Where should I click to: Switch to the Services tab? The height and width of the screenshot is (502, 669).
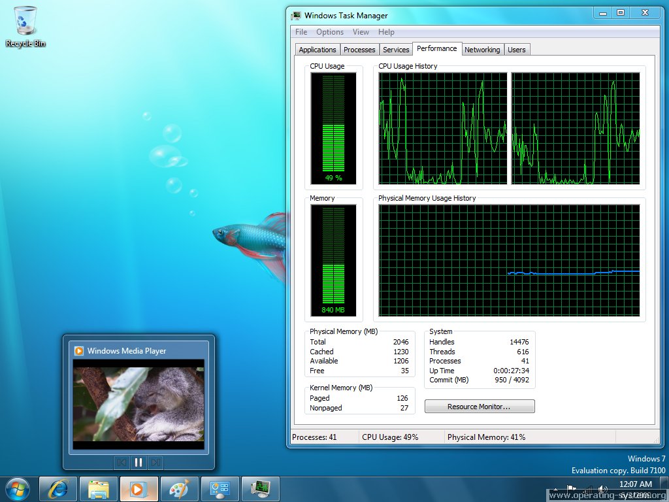396,50
